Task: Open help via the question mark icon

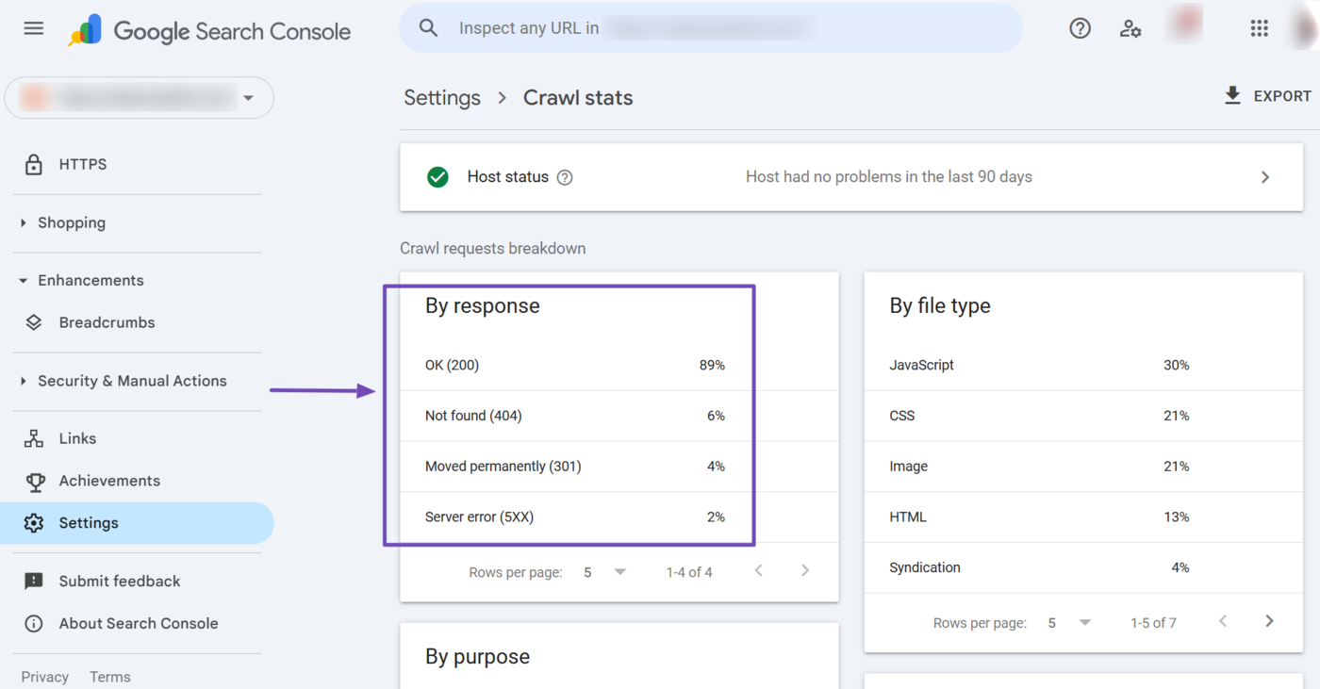Action: pos(1080,28)
